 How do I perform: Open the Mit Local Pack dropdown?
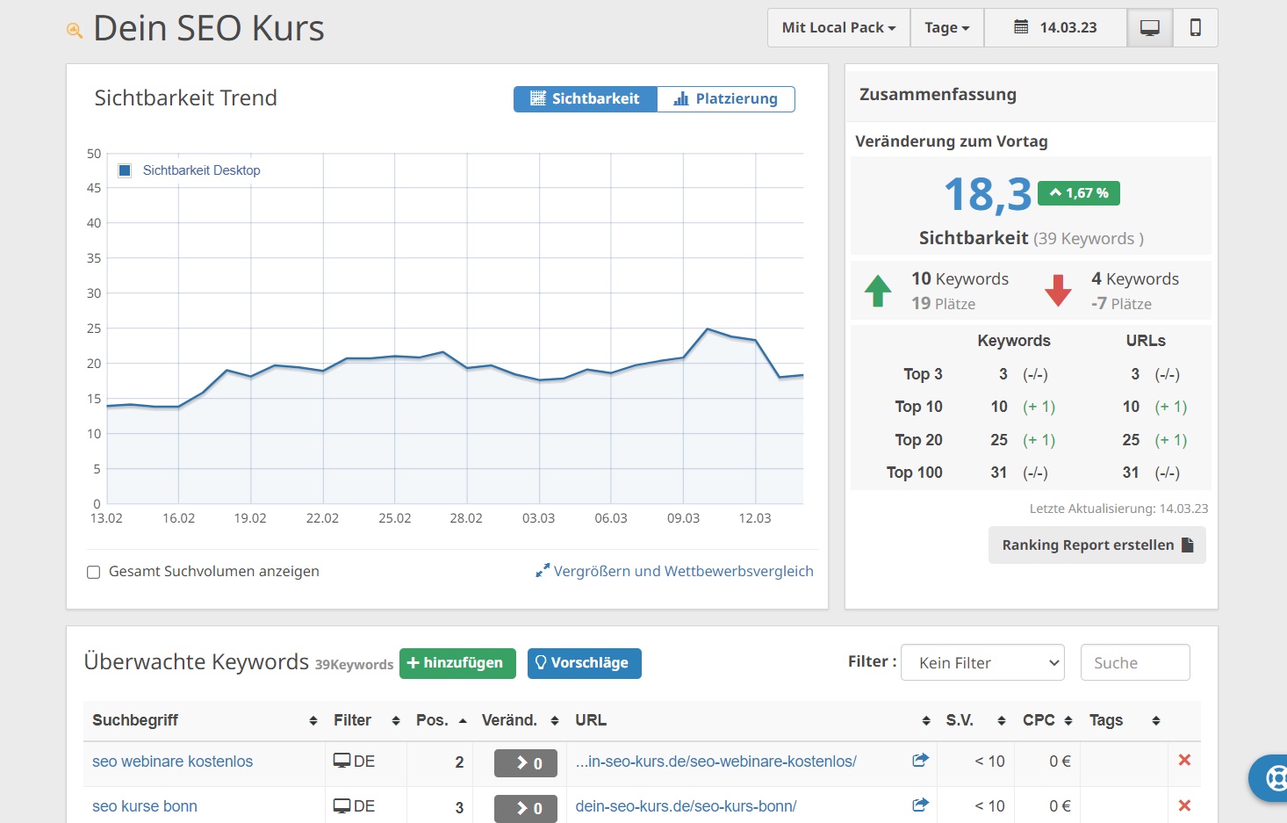(x=838, y=28)
